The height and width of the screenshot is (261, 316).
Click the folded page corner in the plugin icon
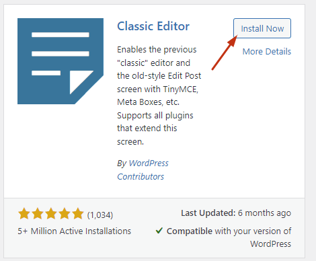coord(81,82)
